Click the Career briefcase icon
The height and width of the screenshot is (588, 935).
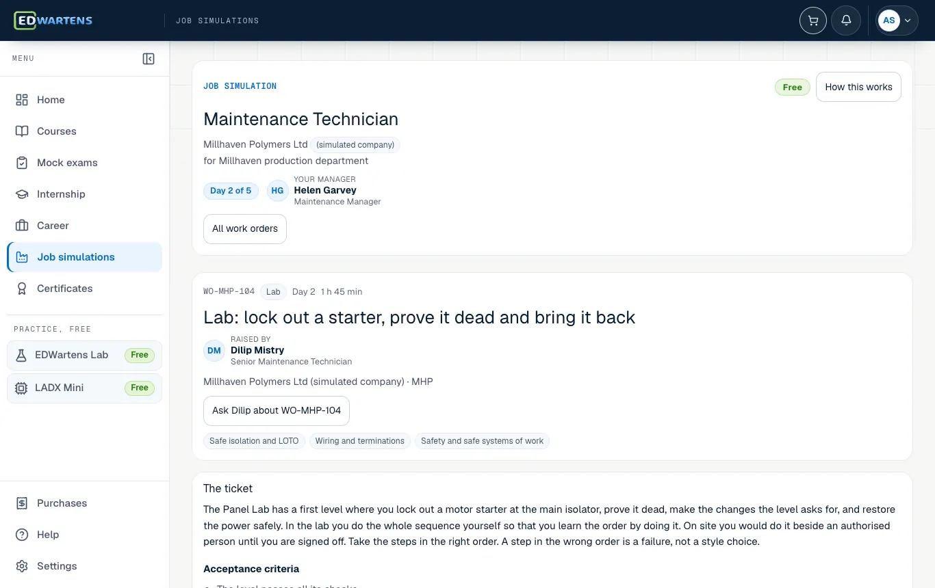coord(22,226)
